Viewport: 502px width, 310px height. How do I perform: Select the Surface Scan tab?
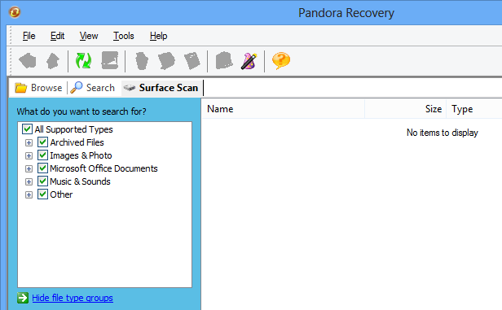point(161,88)
